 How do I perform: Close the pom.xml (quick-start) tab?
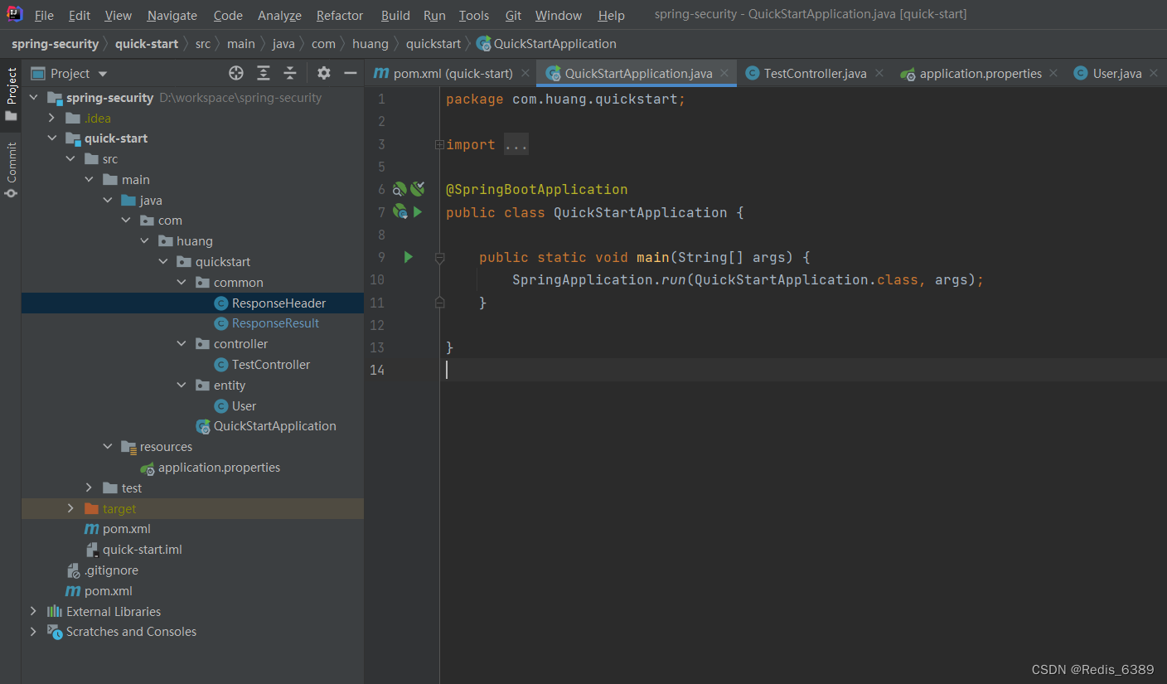525,73
